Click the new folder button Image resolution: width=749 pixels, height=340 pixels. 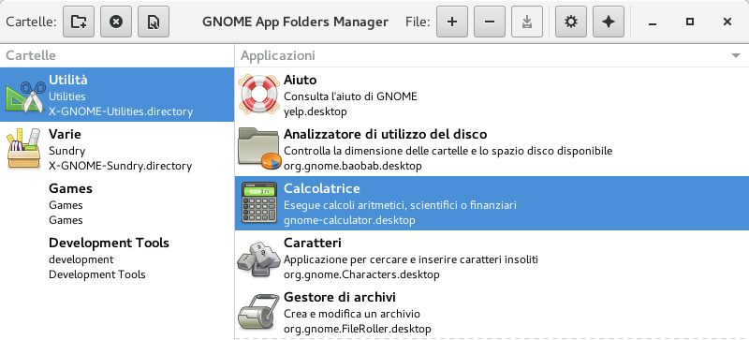click(x=79, y=22)
